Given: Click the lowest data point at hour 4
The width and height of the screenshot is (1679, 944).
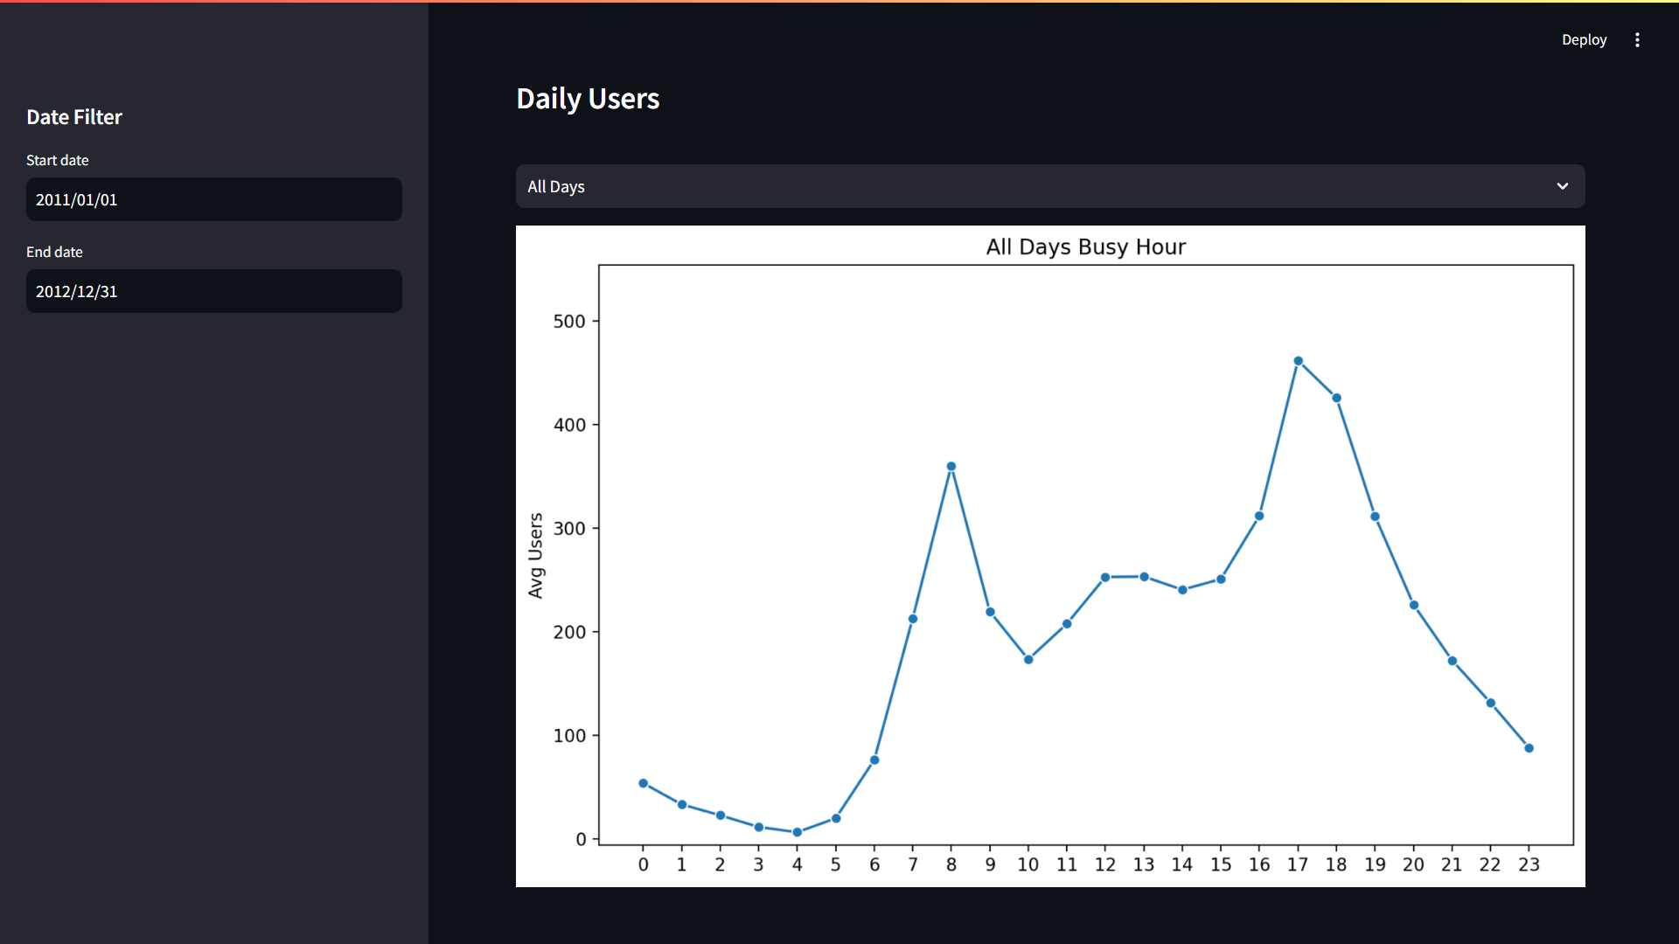Looking at the screenshot, I should (x=797, y=832).
